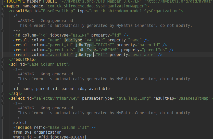
Task: Fold the selectByPrimaryKey select element
Action: pos(2,98)
